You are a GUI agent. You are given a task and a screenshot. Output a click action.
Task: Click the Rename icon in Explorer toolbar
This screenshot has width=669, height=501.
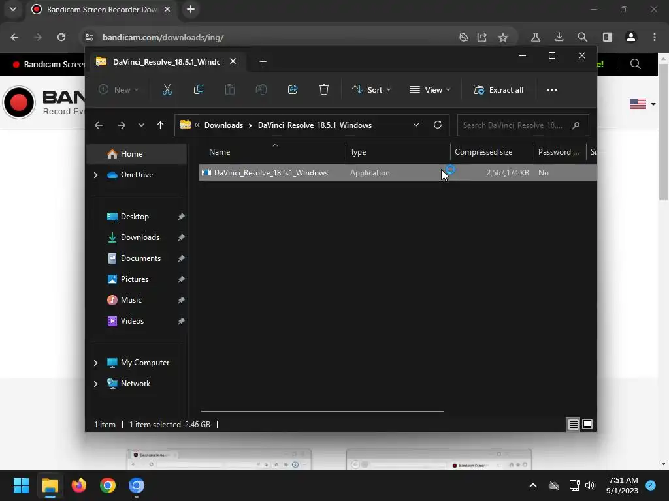[261, 89]
